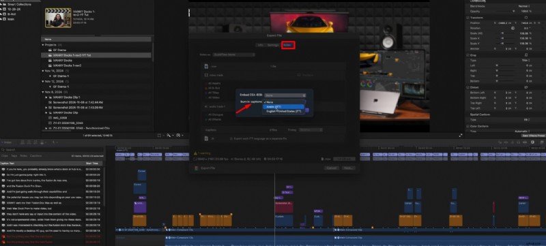Click the viewer fullscreen expand icon
This screenshot has height=246, width=546.
coord(461,136)
